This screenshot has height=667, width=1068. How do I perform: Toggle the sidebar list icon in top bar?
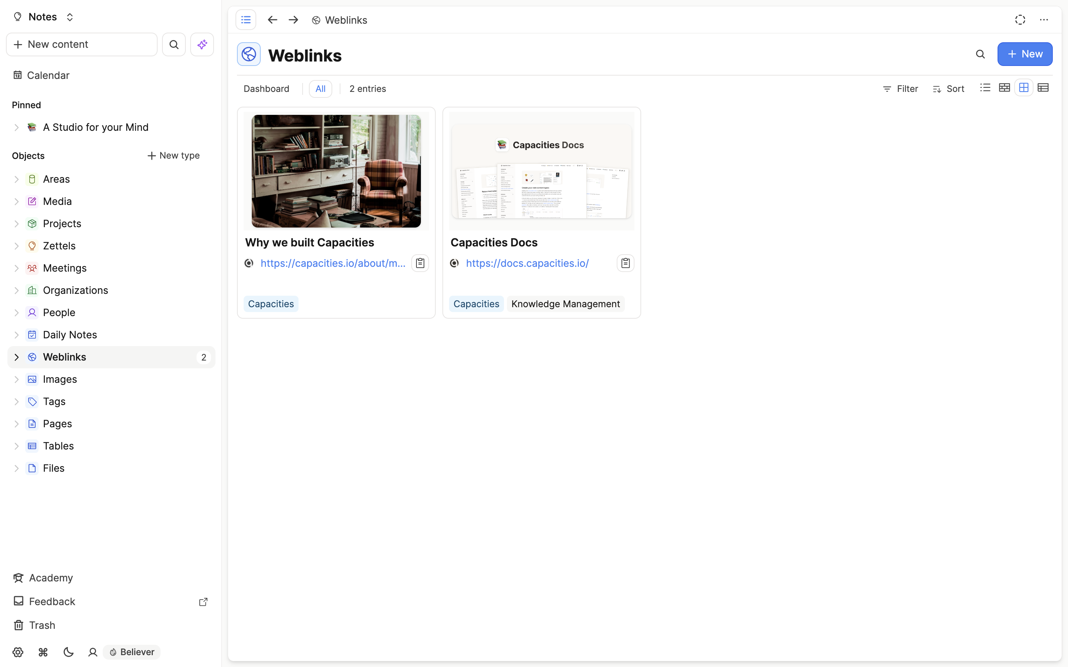coord(246,20)
